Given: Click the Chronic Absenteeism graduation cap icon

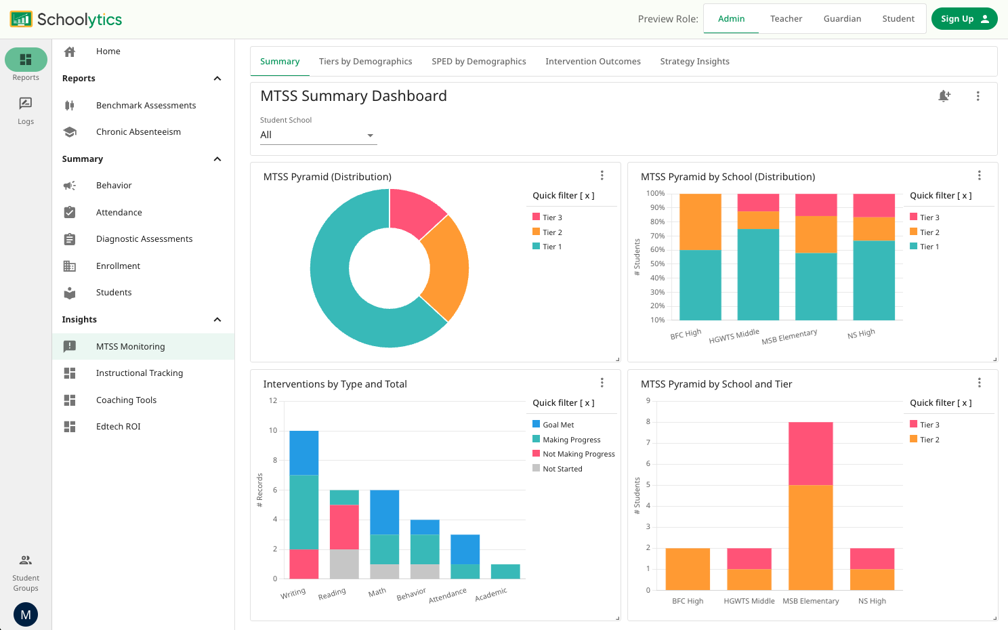Looking at the screenshot, I should (x=70, y=131).
